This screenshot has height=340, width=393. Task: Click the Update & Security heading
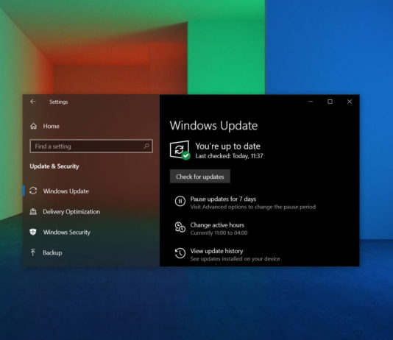[54, 166]
